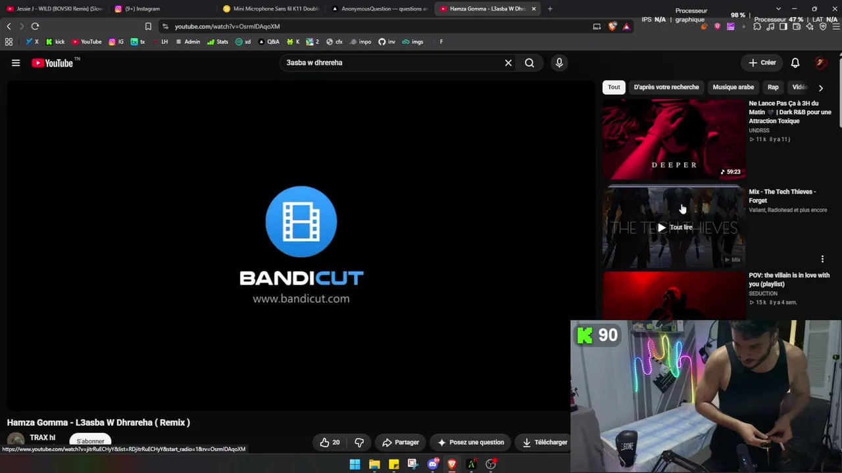
Task: Switch to the Mini Microphone Sans fil tab
Action: click(x=272, y=9)
